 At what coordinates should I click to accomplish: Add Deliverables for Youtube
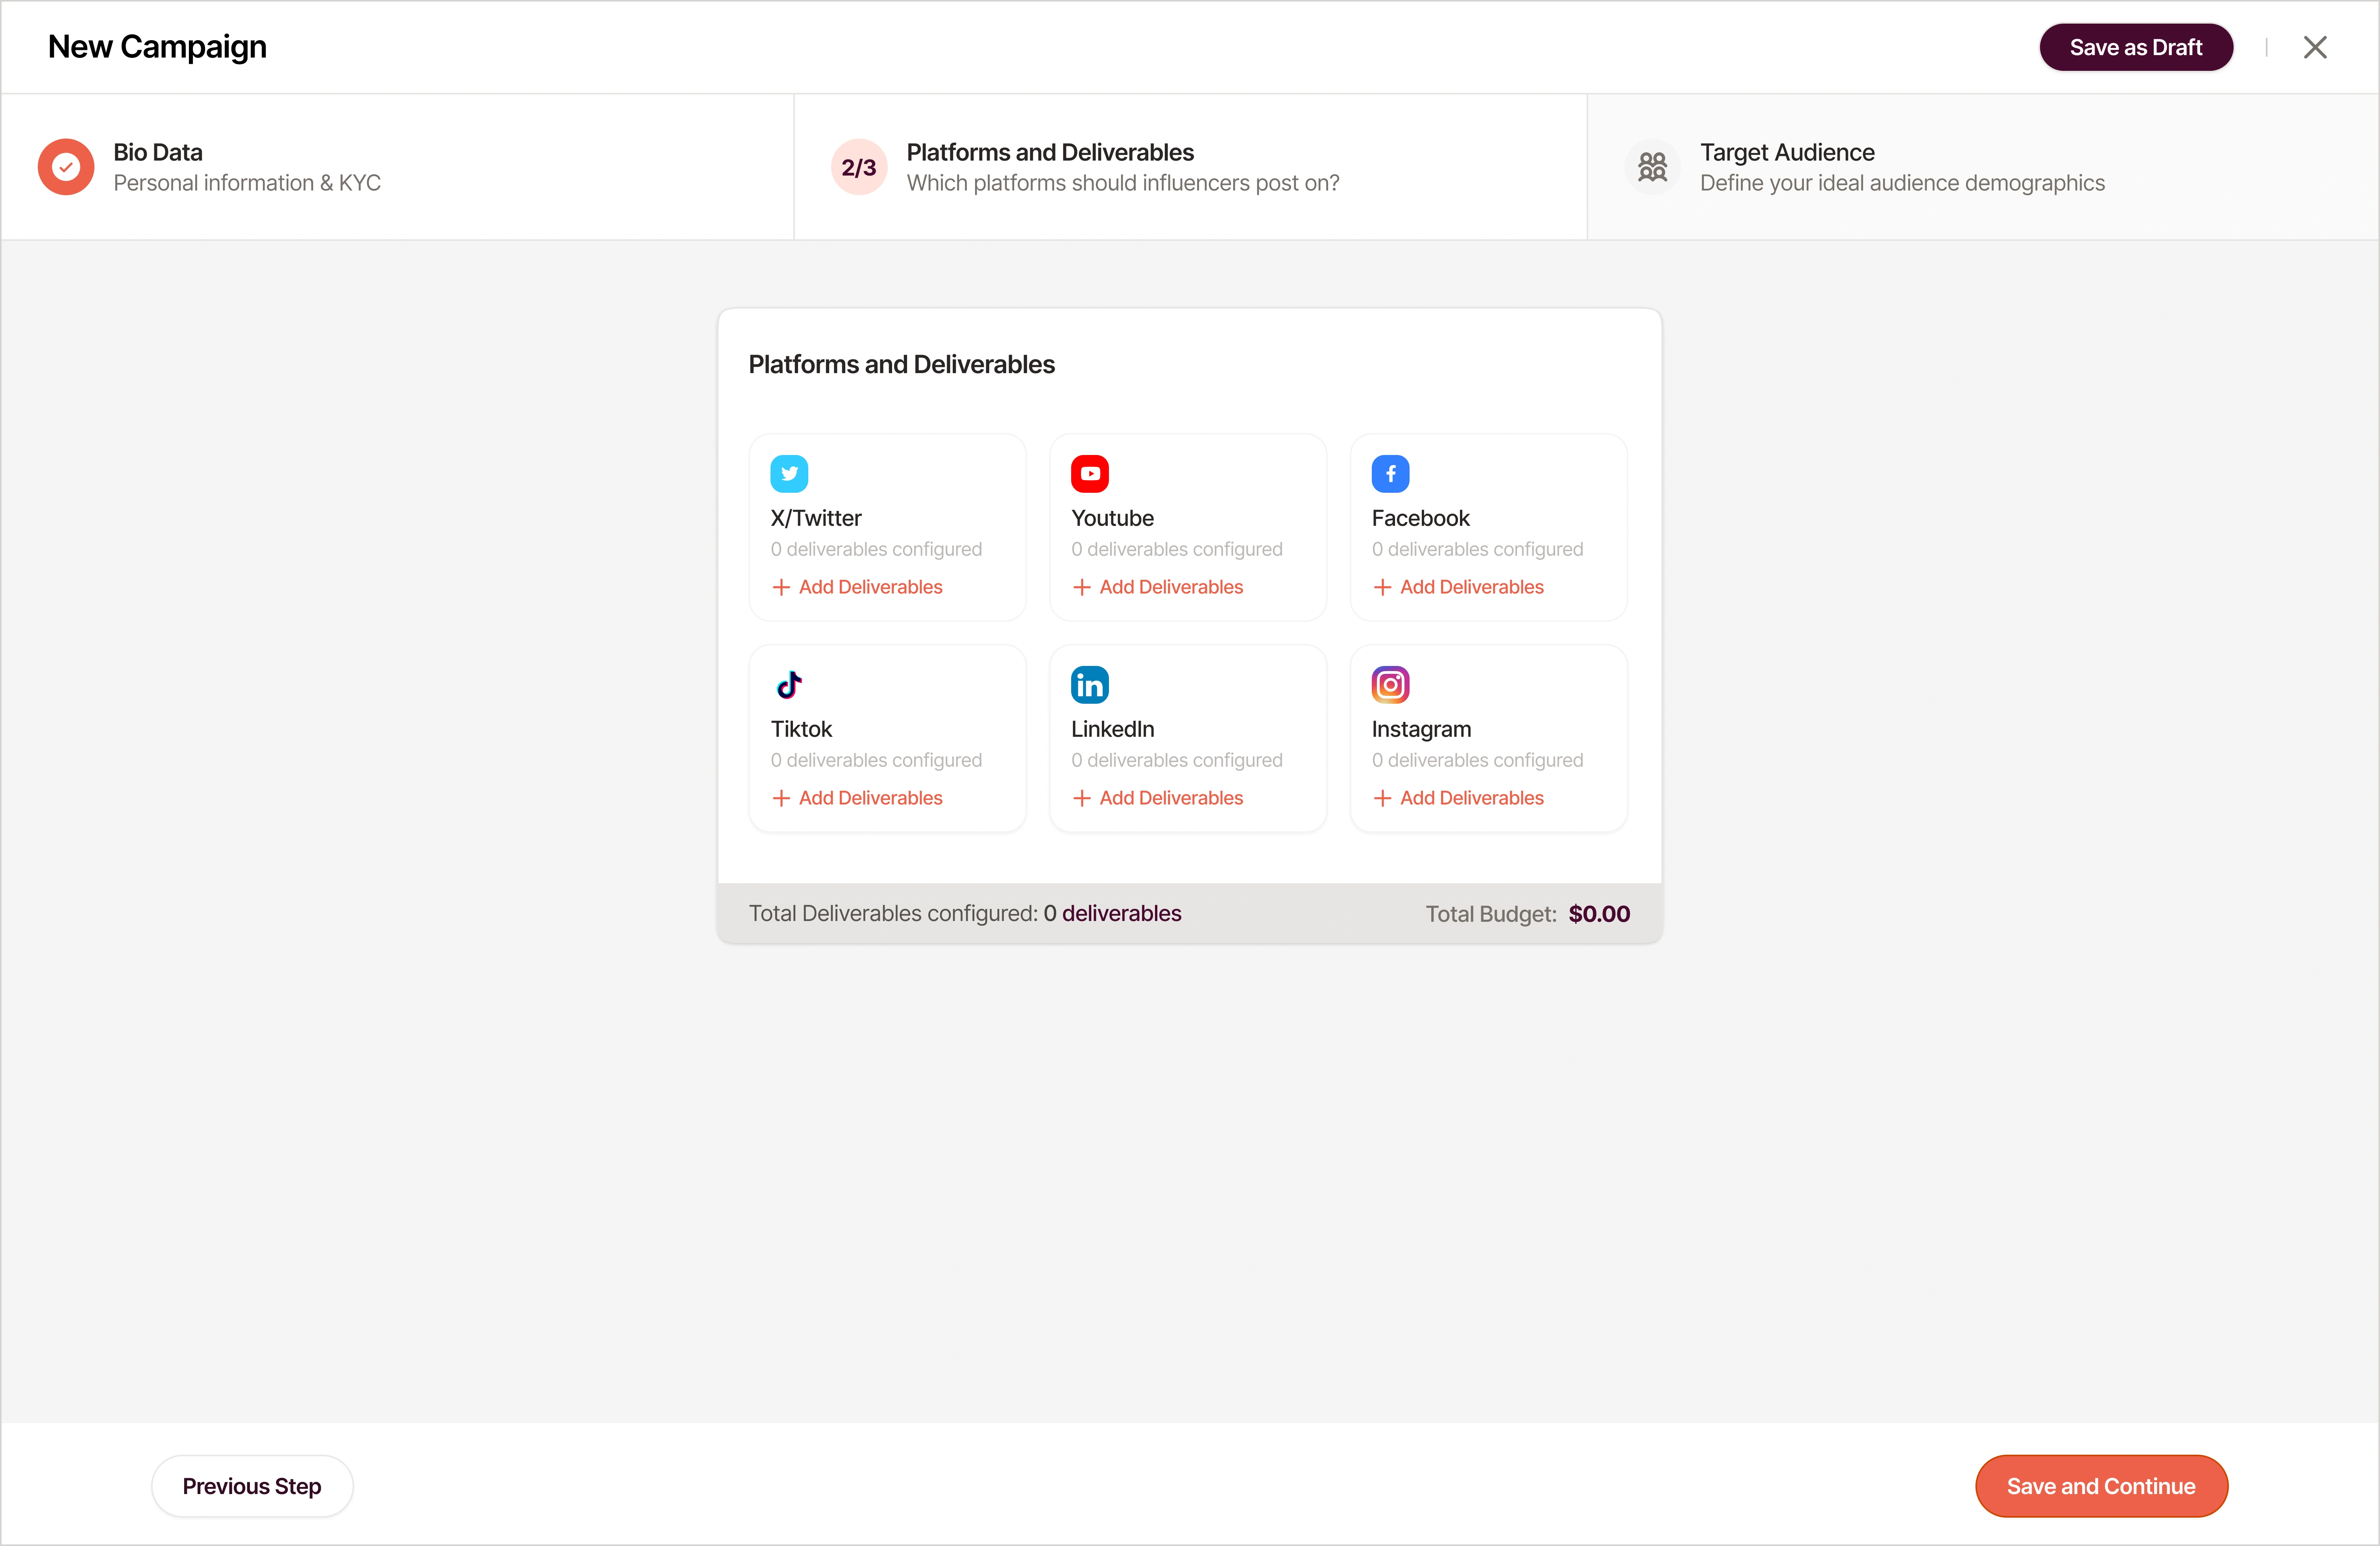tap(1158, 587)
